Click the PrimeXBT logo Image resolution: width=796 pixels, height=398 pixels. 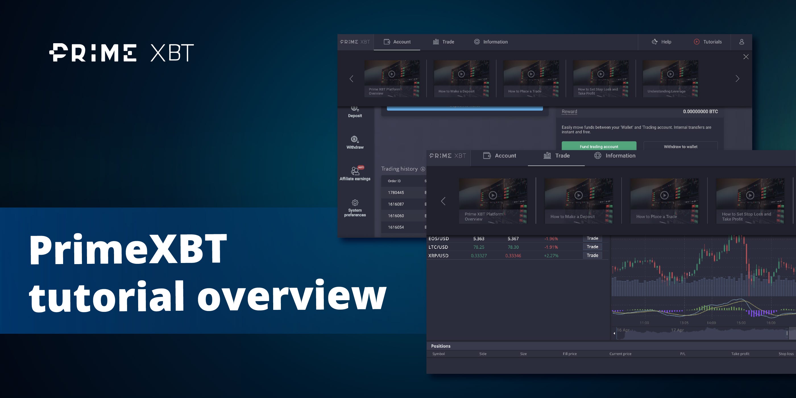point(355,42)
